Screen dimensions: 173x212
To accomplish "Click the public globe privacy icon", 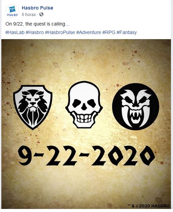I will point(41,14).
